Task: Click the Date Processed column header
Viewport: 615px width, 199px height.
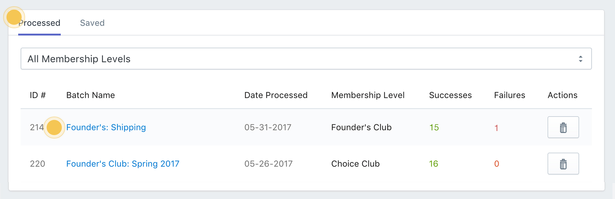Action: [276, 95]
